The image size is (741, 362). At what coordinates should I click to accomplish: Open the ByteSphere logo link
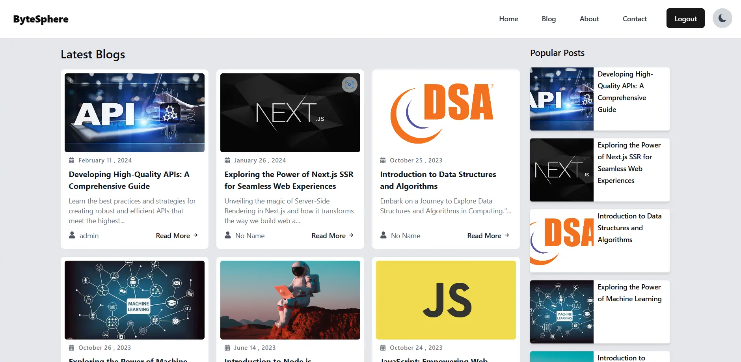pos(41,19)
